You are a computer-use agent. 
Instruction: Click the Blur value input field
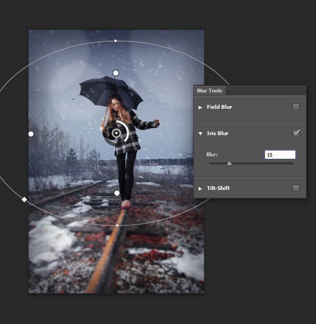pyautogui.click(x=280, y=155)
